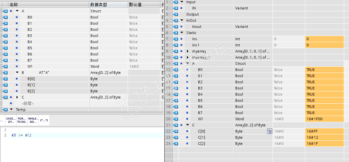The width and height of the screenshot is (349, 162).
Task: Select monitor value 16#FF of C[0]
Action: click(324, 131)
